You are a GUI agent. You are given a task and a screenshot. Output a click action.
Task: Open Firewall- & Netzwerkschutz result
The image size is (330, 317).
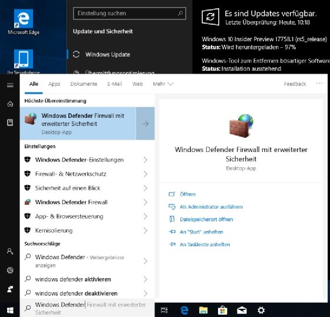coord(87,174)
